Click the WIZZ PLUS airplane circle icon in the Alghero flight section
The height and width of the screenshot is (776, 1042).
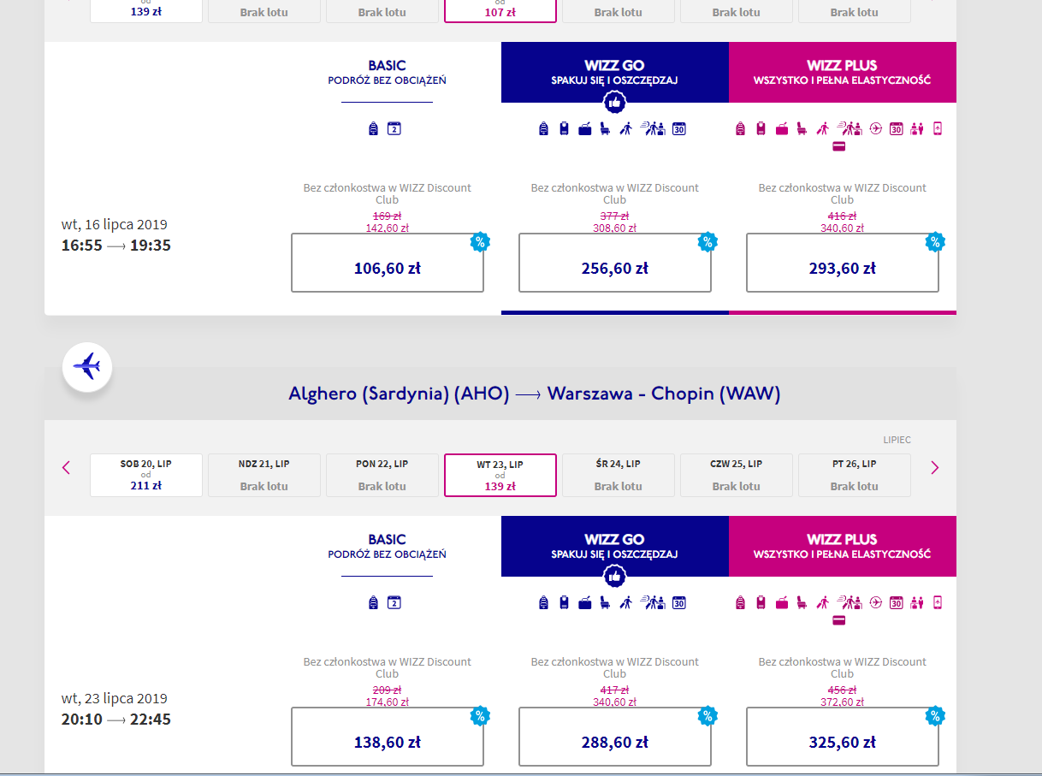876,603
